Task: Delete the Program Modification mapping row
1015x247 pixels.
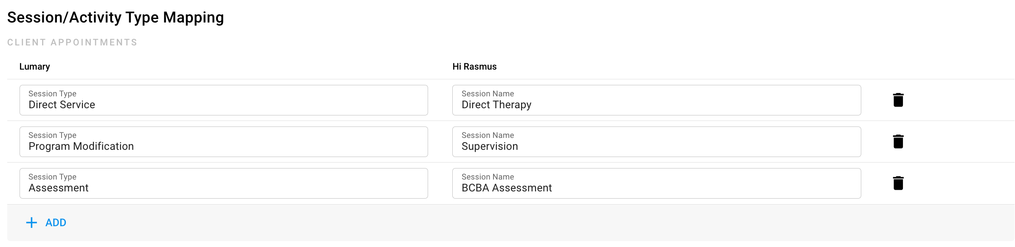Action: (x=898, y=142)
